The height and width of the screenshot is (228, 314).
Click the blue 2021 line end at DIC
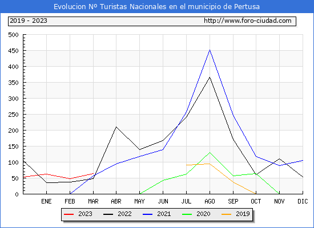(303, 160)
